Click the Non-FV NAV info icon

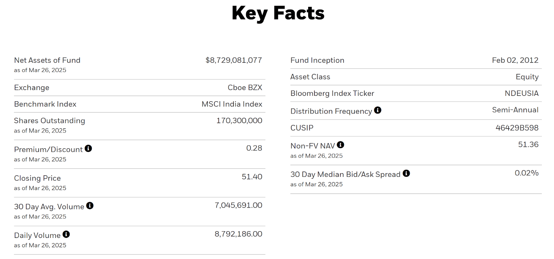coord(340,145)
